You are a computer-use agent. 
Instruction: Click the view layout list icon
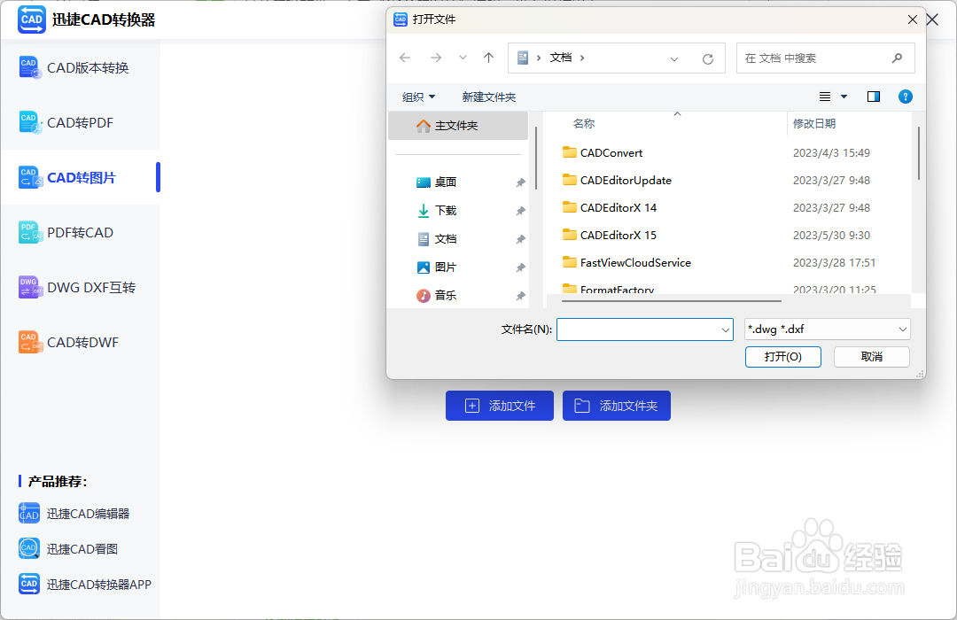[x=825, y=97]
